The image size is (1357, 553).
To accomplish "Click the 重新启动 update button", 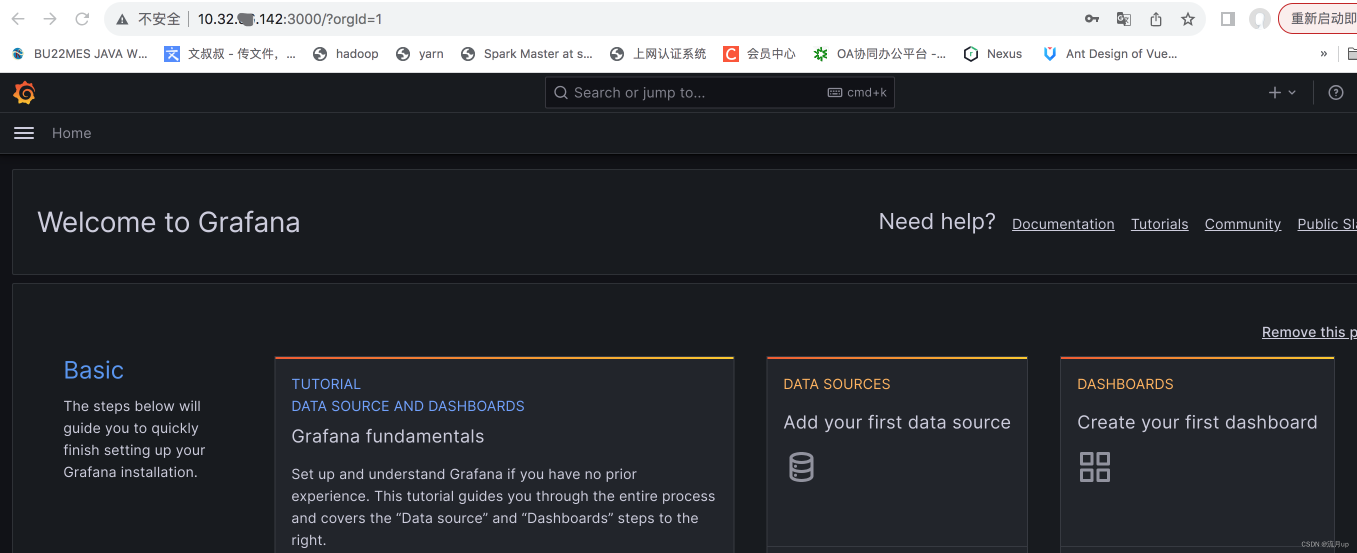I will pos(1318,19).
